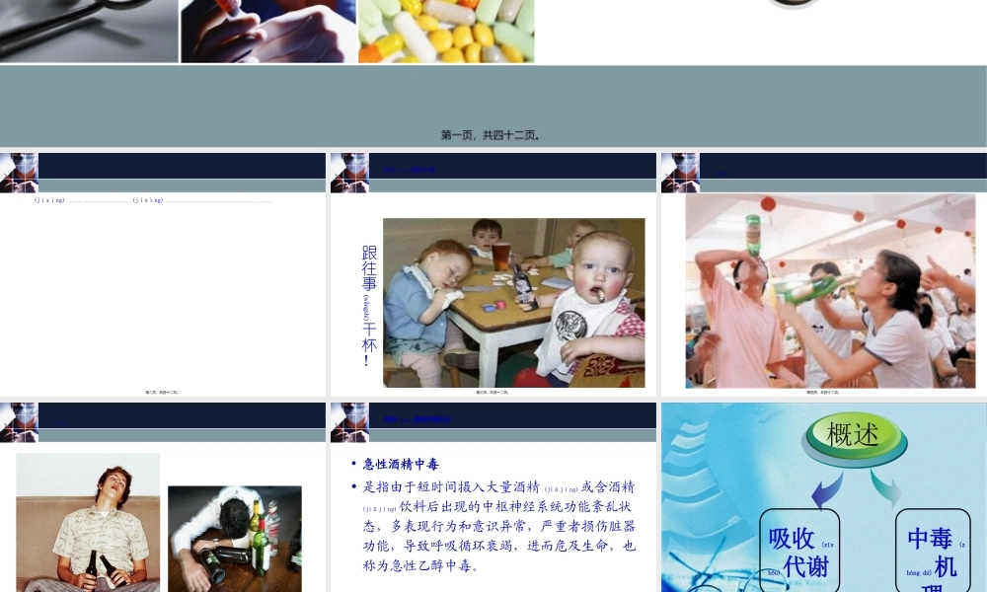Open the blue underlined title link on slide two

pos(410,170)
